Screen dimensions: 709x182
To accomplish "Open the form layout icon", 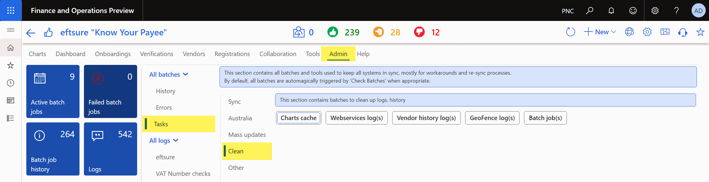I will (665, 32).
